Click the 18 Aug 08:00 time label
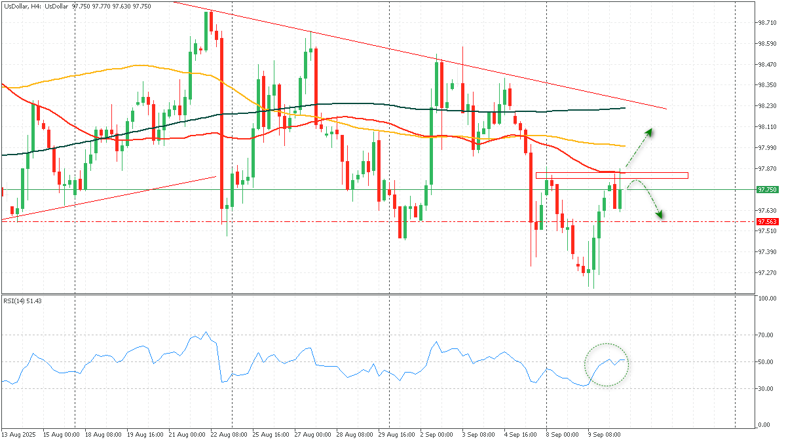The width and height of the screenshot is (786, 442). (105, 434)
